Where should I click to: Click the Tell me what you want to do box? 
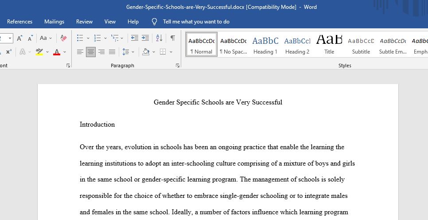coord(196,22)
